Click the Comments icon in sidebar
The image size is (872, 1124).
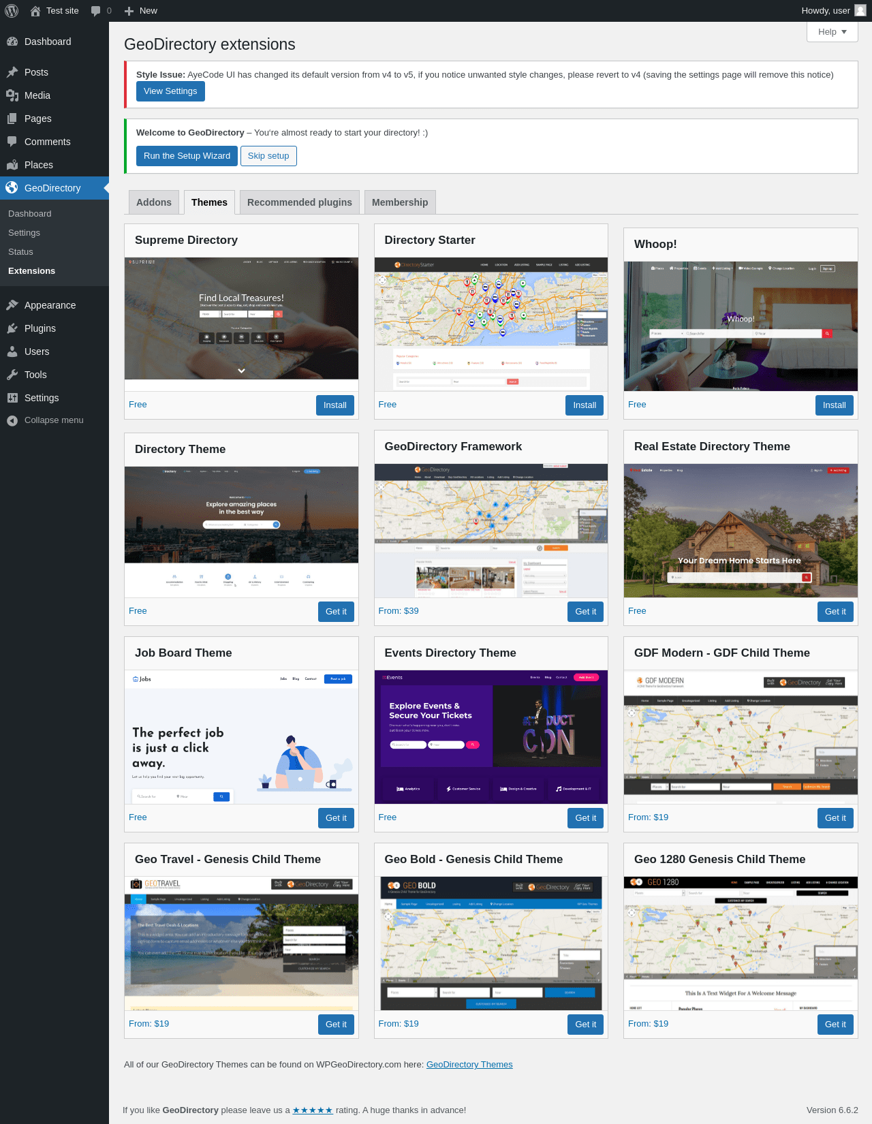[12, 142]
